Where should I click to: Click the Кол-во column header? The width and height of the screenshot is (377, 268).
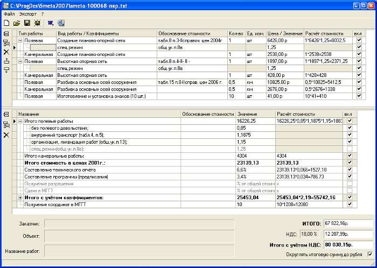[x=236, y=33]
